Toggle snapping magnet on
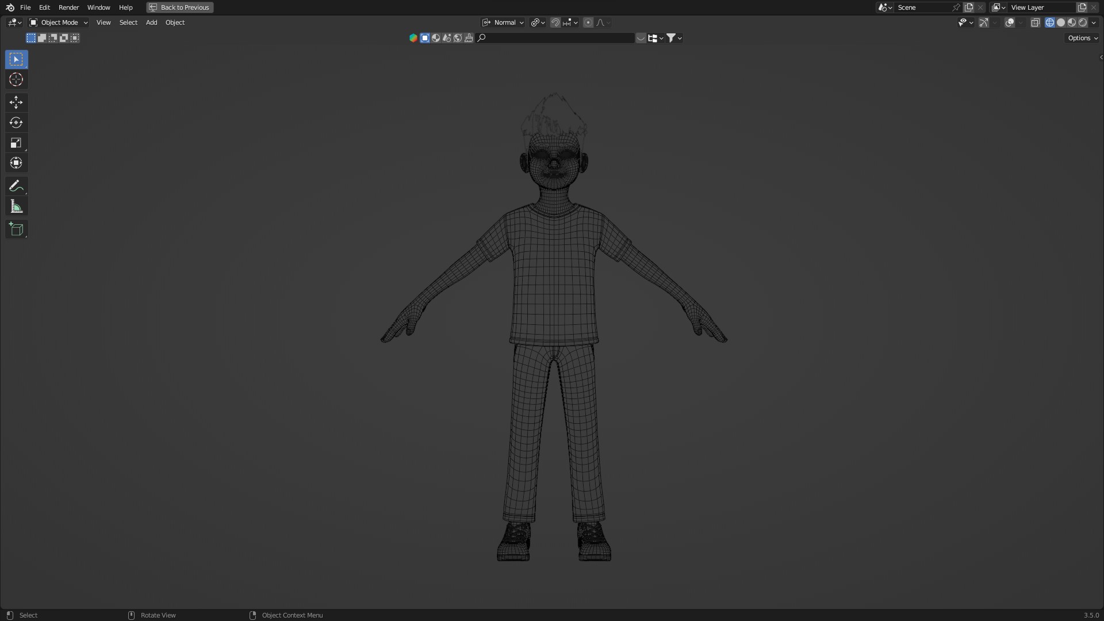 [x=555, y=22]
